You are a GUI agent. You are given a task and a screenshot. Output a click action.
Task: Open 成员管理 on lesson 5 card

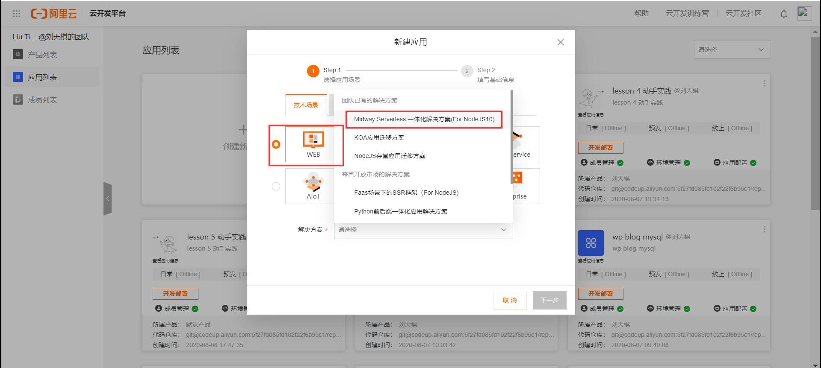click(x=177, y=309)
